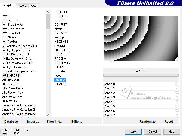This screenshot has width=182, height=136.
Task: Choose the PATCHWOR filter
Action: click(x=62, y=54)
